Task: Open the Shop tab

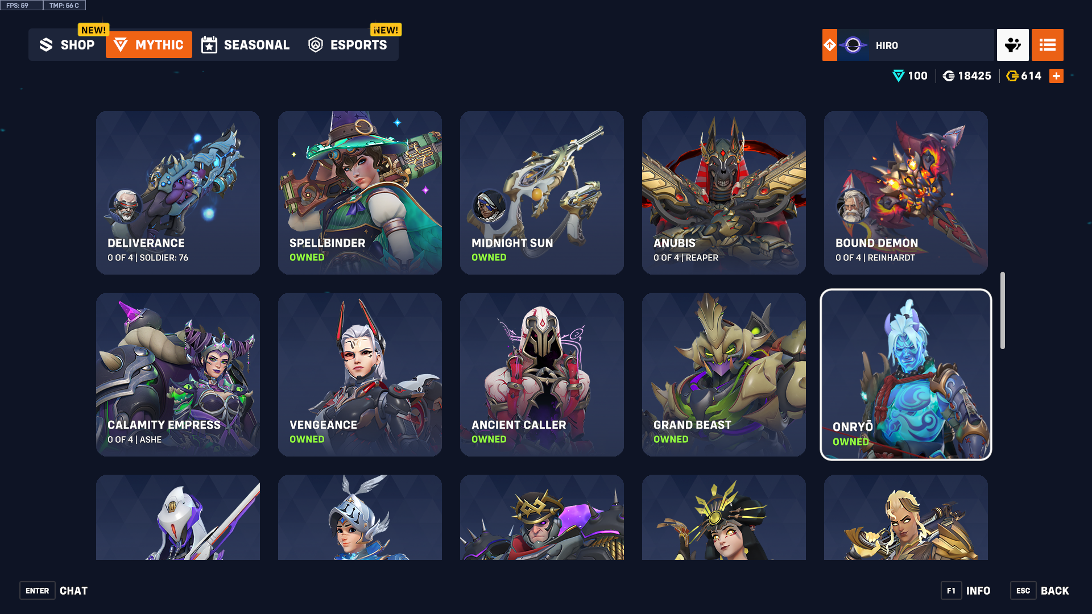Action: click(x=67, y=44)
